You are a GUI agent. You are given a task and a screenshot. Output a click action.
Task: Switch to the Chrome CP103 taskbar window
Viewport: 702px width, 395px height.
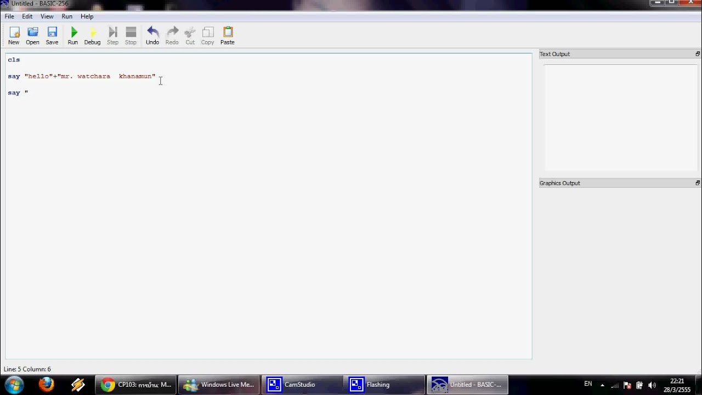coord(136,385)
